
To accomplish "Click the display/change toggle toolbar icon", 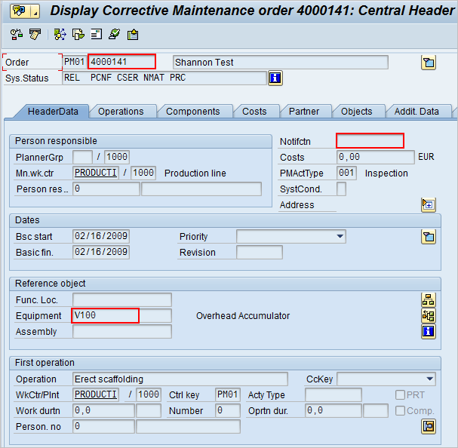I will click(x=17, y=35).
